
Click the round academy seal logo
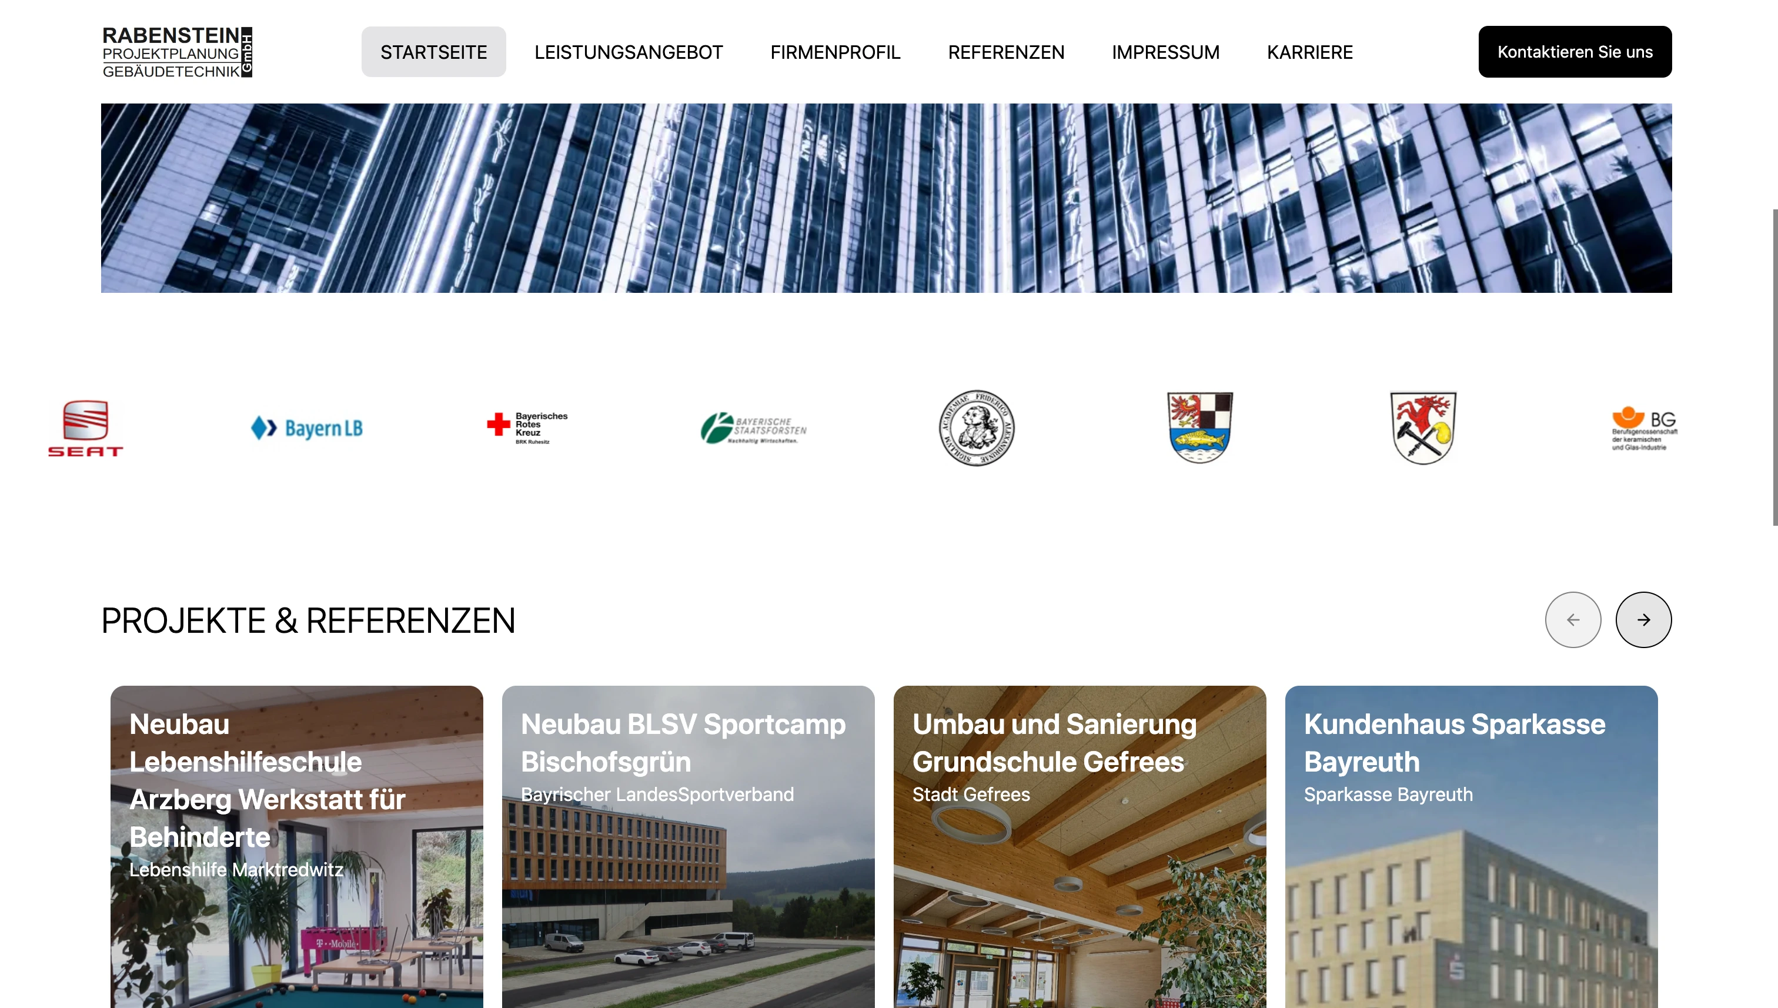pyautogui.click(x=976, y=427)
